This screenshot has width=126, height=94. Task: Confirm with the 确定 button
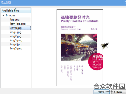(x=102, y=92)
